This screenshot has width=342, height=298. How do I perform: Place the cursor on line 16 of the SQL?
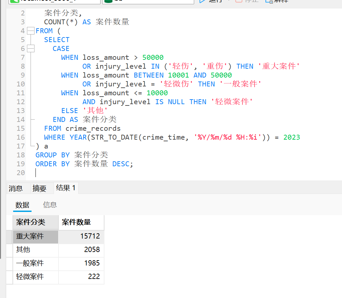point(164,137)
